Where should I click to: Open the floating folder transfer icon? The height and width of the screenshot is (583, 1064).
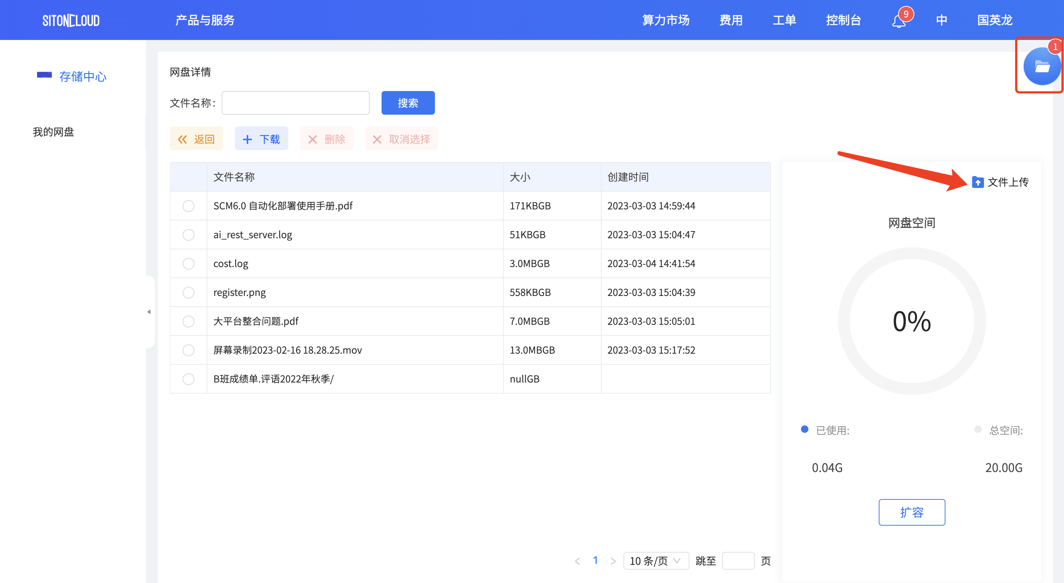(1042, 66)
